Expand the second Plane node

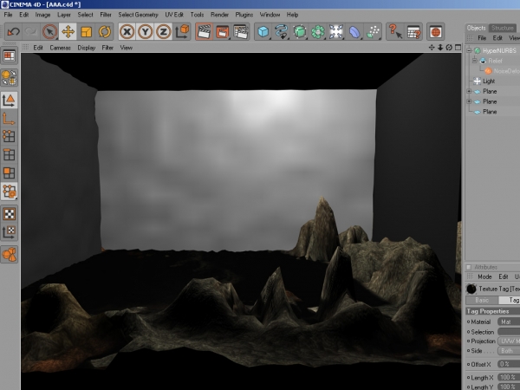pos(469,101)
